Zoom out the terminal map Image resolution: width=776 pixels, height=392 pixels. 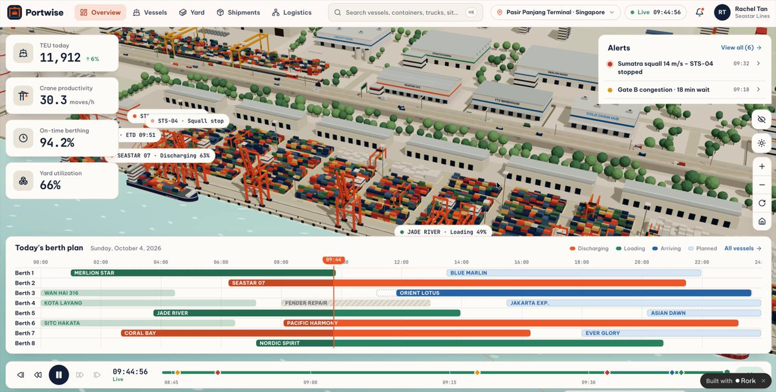[762, 185]
